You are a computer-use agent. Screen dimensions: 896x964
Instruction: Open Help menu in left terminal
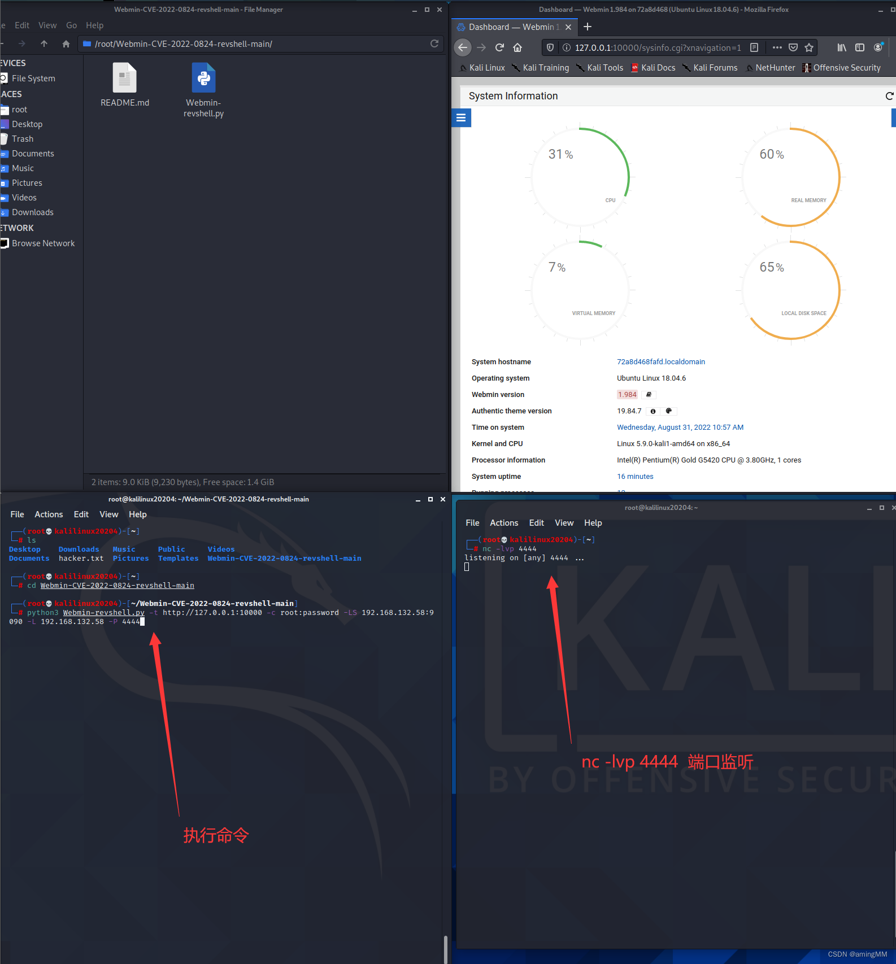[137, 514]
